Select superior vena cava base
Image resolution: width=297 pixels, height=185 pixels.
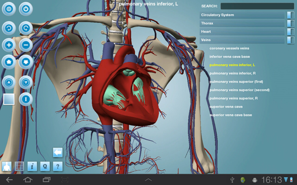[231, 115]
